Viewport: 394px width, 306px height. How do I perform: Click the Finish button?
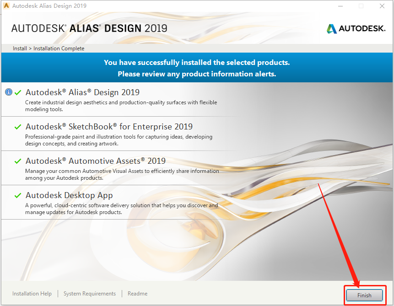tap(364, 295)
